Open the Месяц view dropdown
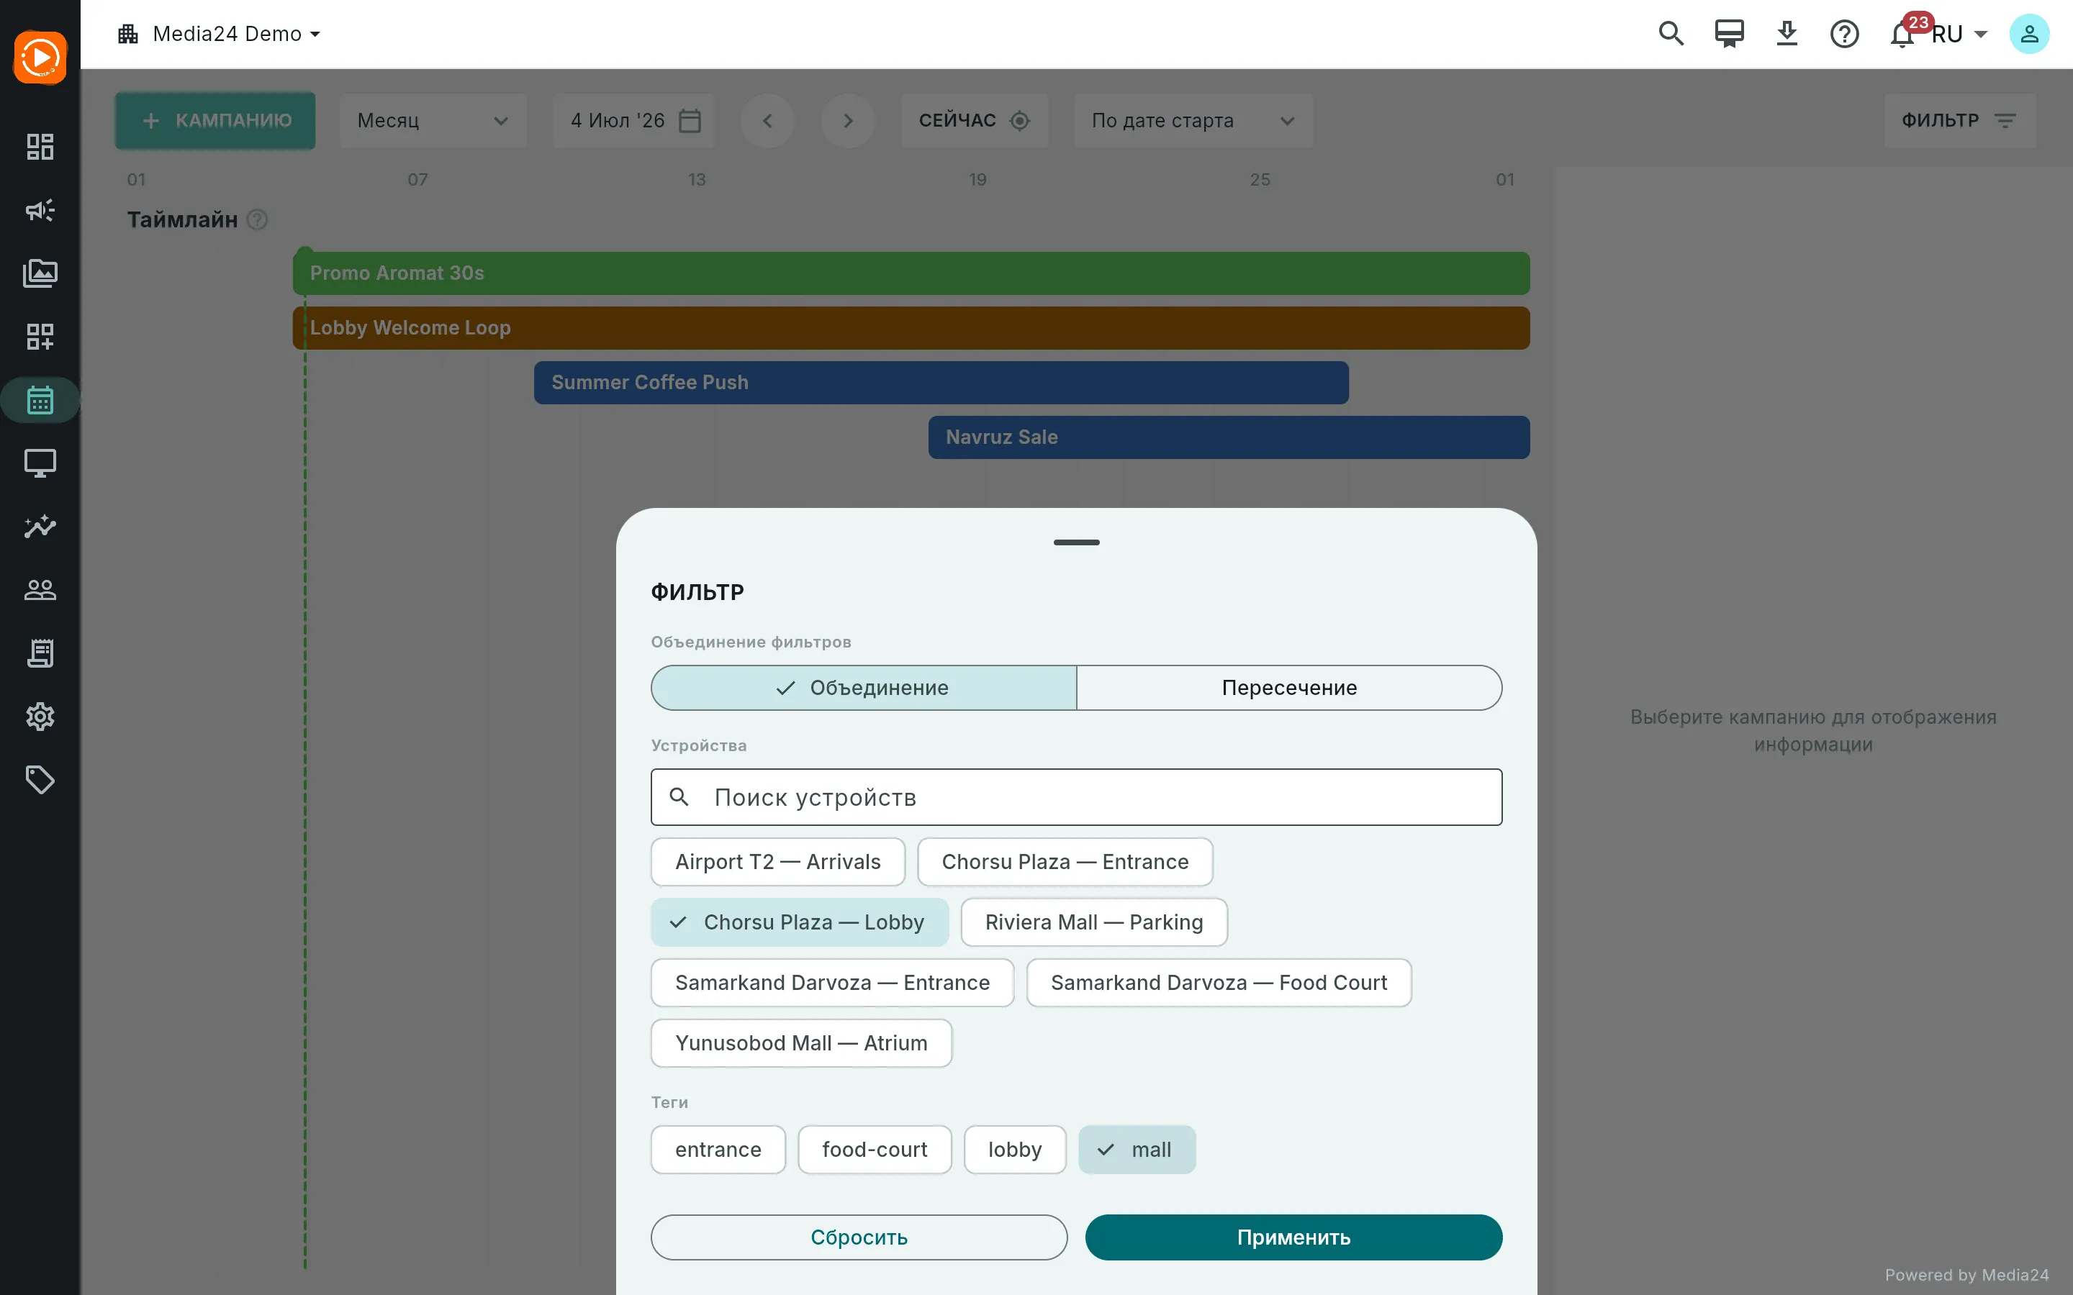This screenshot has width=2073, height=1295. (x=433, y=121)
